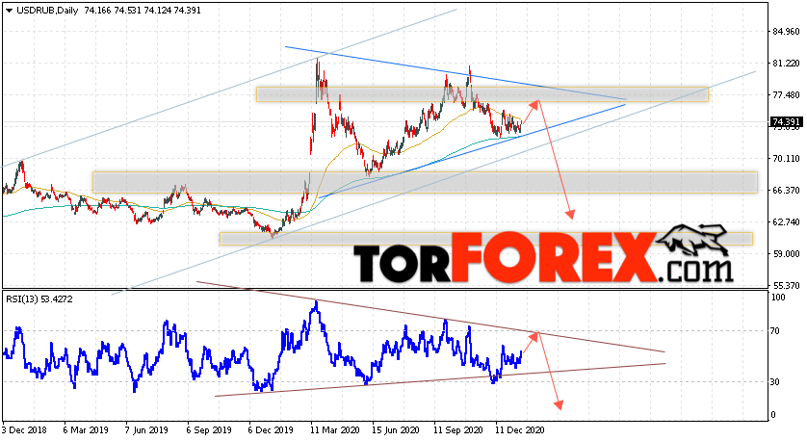
Task: Select the USDRUB,Daily chart title text
Action: pyautogui.click(x=47, y=11)
